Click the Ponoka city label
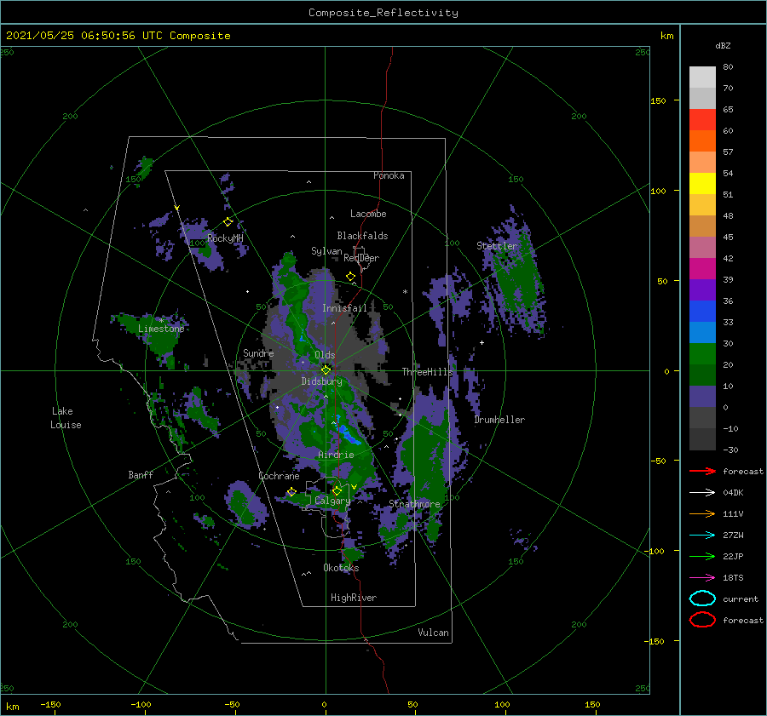767x716 pixels. point(389,175)
